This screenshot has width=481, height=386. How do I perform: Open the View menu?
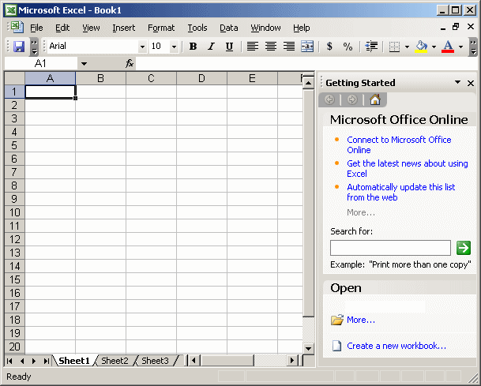[91, 28]
